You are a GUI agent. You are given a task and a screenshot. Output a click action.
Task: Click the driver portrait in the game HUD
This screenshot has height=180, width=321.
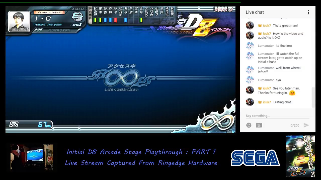coord(19,21)
